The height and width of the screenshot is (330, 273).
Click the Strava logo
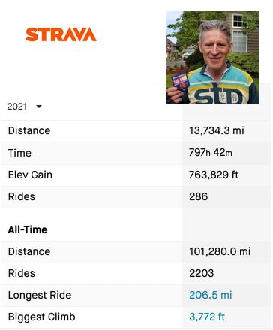pos(61,34)
